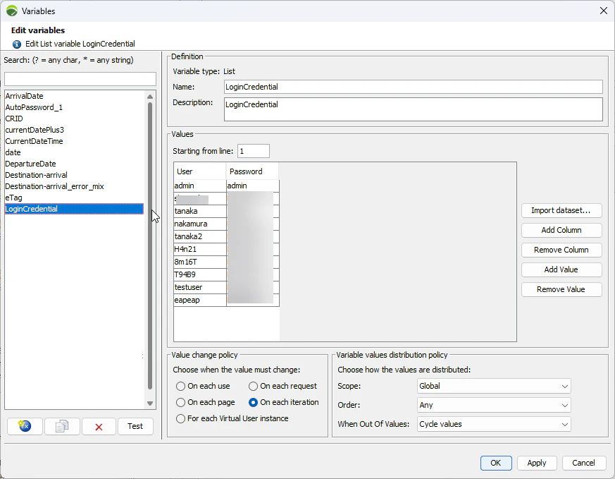Open the When Out Of Values dropdown
This screenshot has height=479, width=615.
pos(494,424)
